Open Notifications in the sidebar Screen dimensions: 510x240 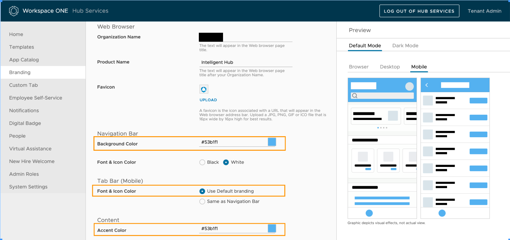coord(43,111)
